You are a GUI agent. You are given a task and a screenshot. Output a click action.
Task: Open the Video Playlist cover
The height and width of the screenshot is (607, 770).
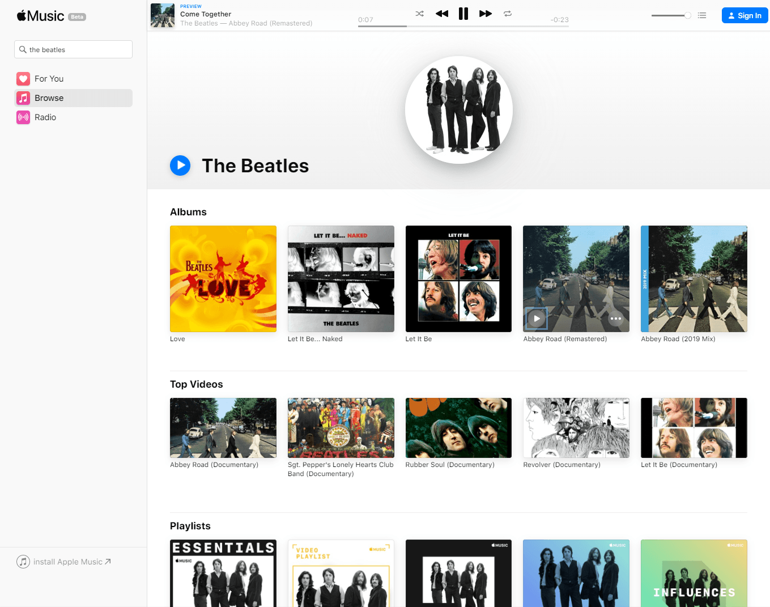pyautogui.click(x=341, y=573)
